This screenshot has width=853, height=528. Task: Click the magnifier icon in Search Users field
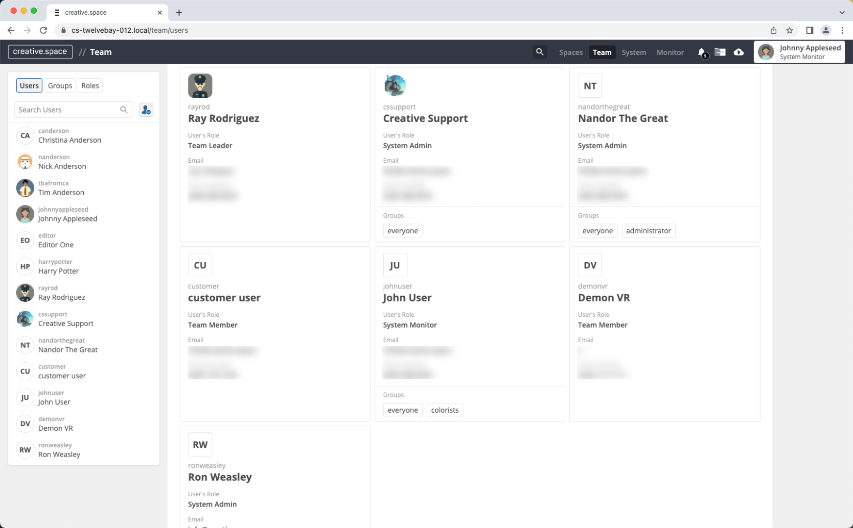coord(124,110)
